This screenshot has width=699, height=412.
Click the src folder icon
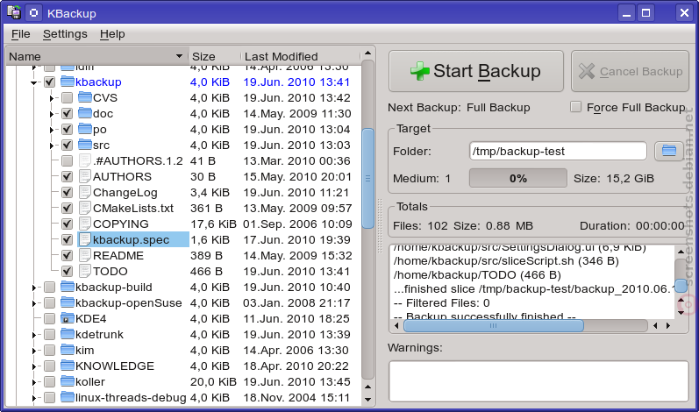point(85,145)
